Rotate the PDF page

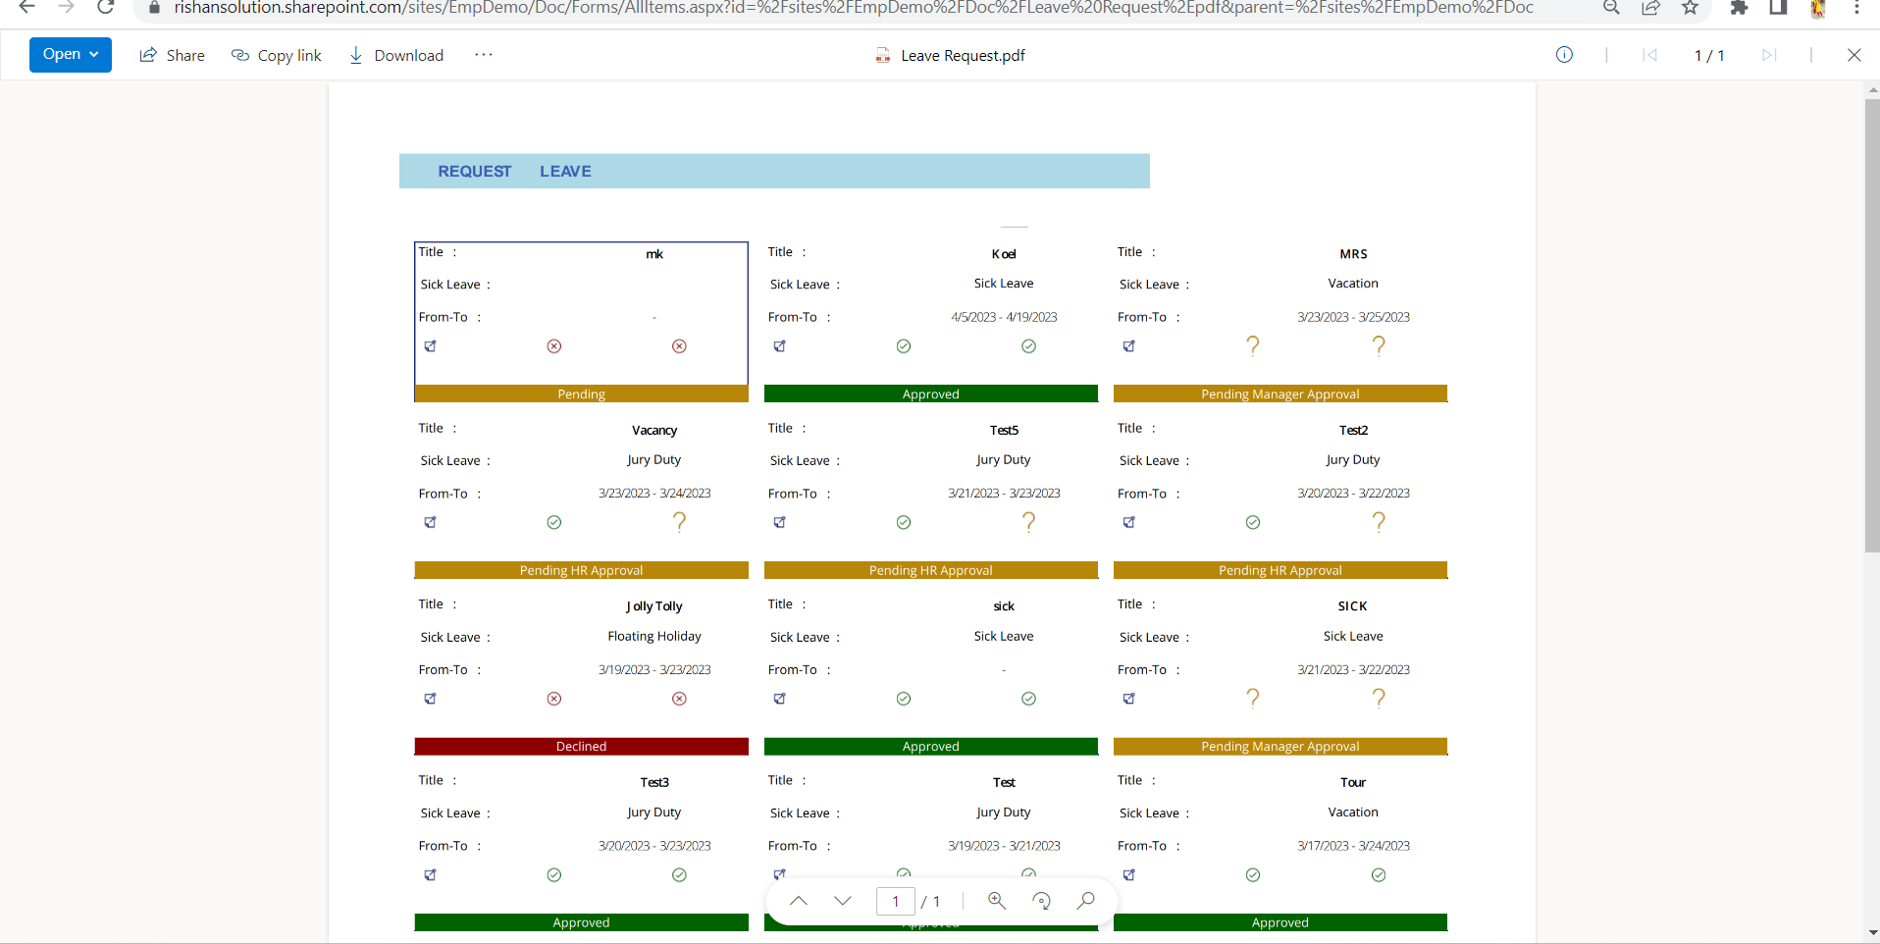click(1041, 901)
